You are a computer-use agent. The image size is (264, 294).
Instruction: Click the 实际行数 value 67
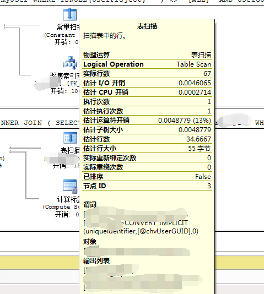(207, 74)
